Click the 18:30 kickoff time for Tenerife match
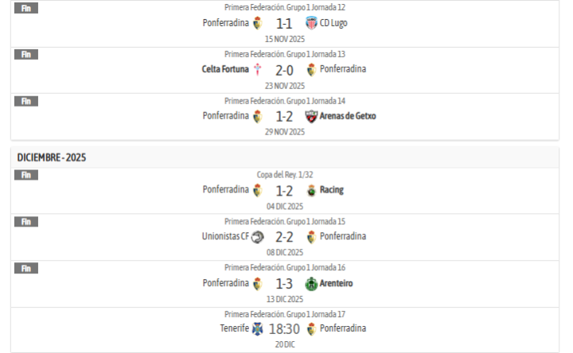The image size is (573, 353). tap(284, 329)
